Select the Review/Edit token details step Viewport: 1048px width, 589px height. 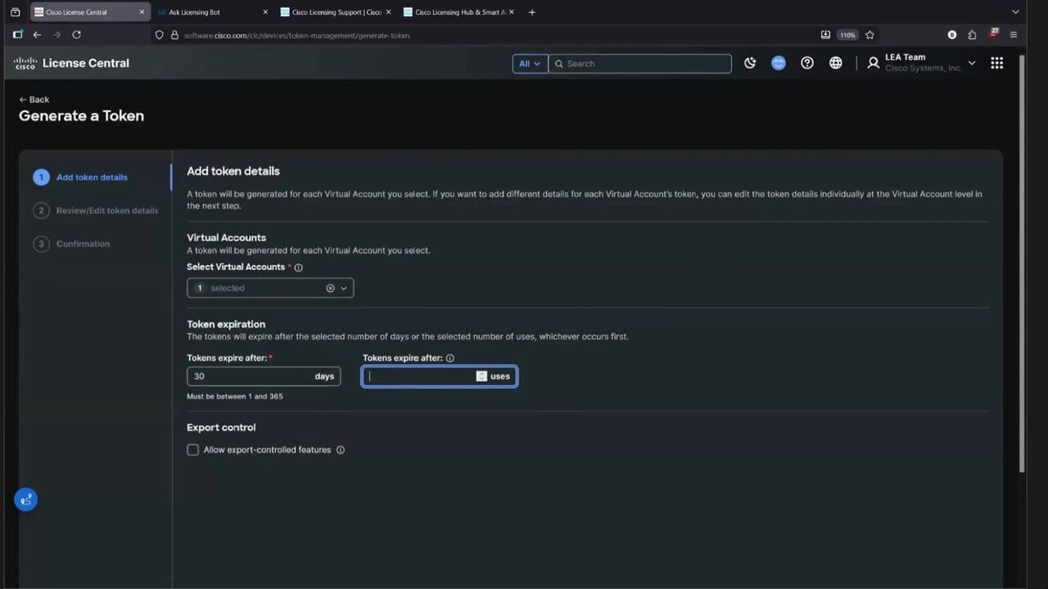(x=106, y=210)
